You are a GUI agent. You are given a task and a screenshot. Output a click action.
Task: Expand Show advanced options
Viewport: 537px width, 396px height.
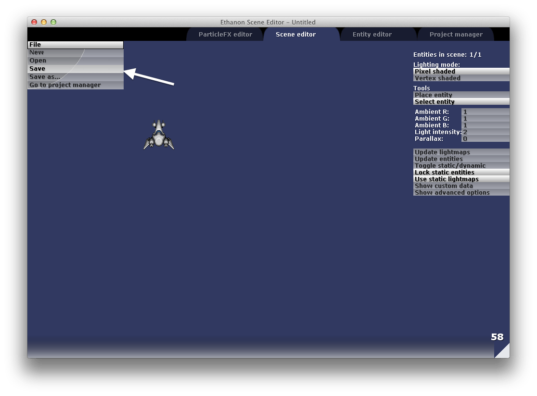tap(461, 192)
